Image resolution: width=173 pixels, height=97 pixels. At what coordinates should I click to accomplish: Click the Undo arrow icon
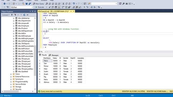[x=74, y=4]
